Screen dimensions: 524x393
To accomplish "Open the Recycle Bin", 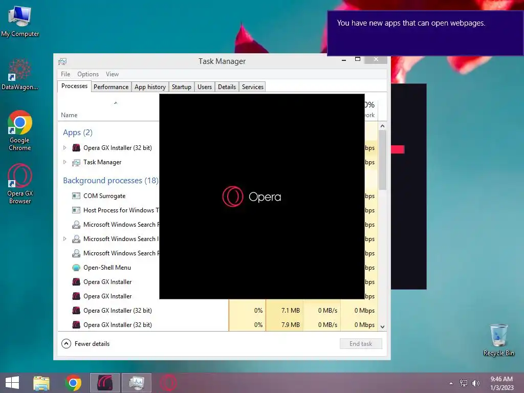I will (498, 340).
